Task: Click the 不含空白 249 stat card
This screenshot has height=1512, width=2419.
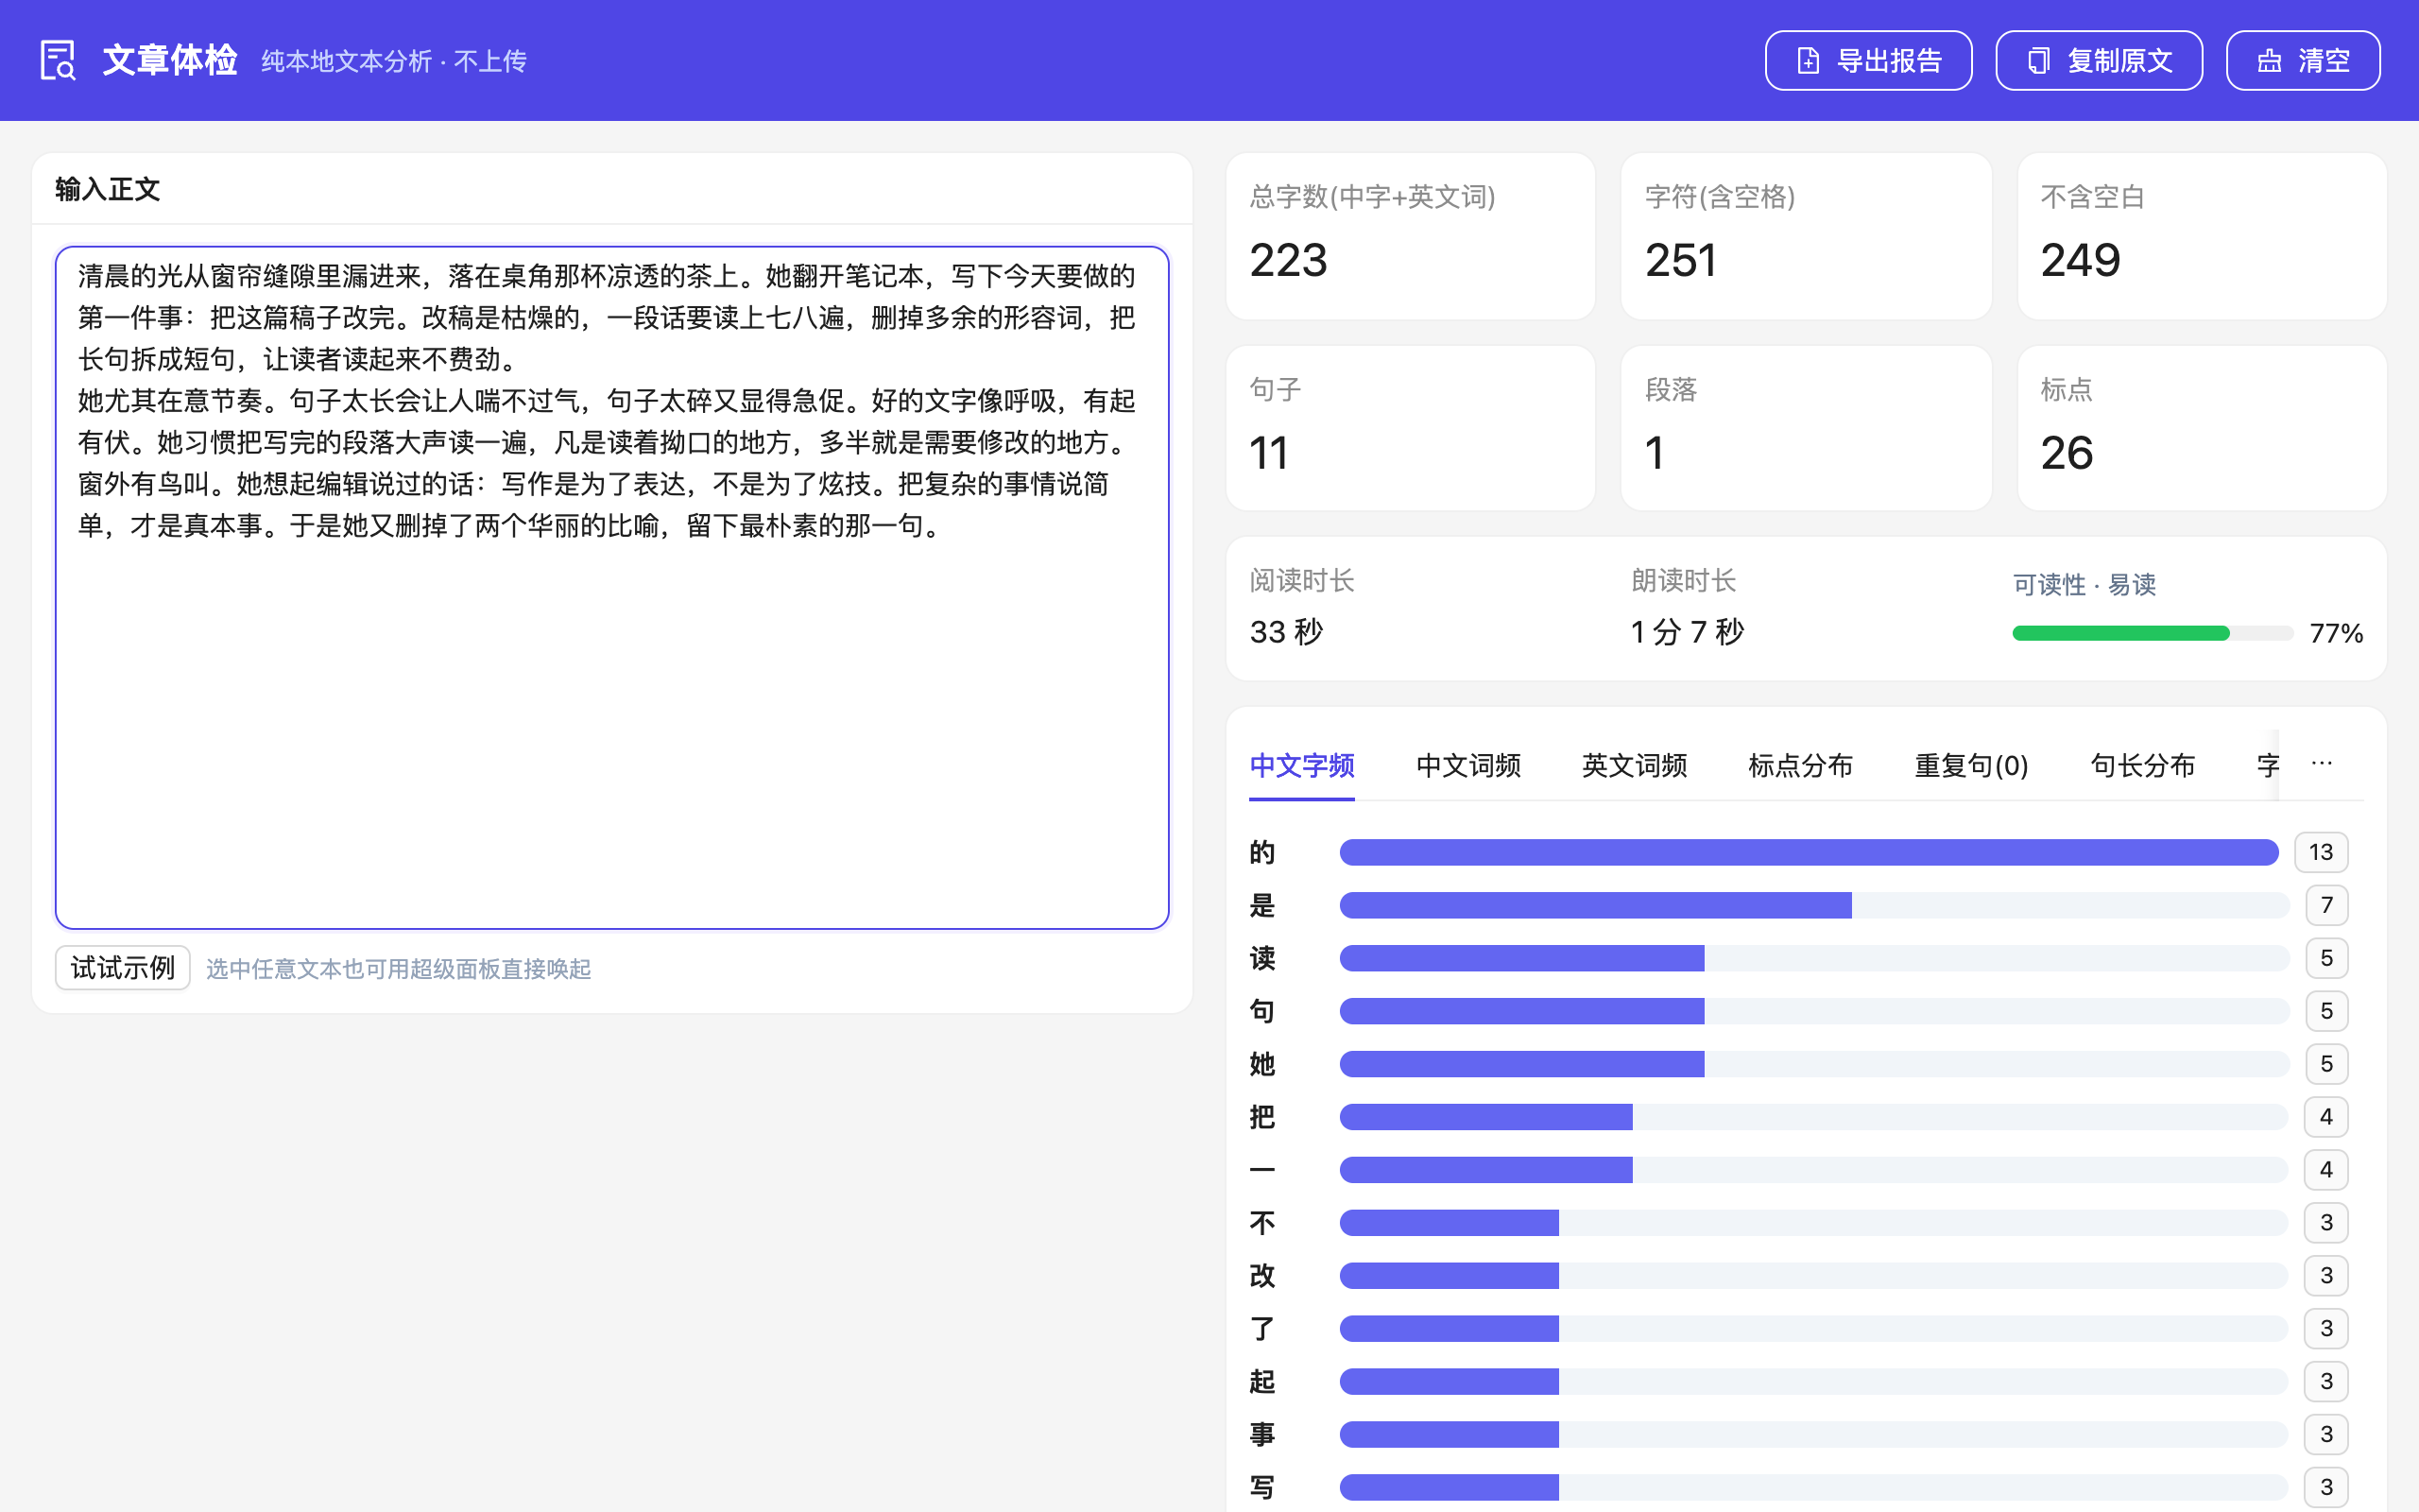Action: 2202,236
